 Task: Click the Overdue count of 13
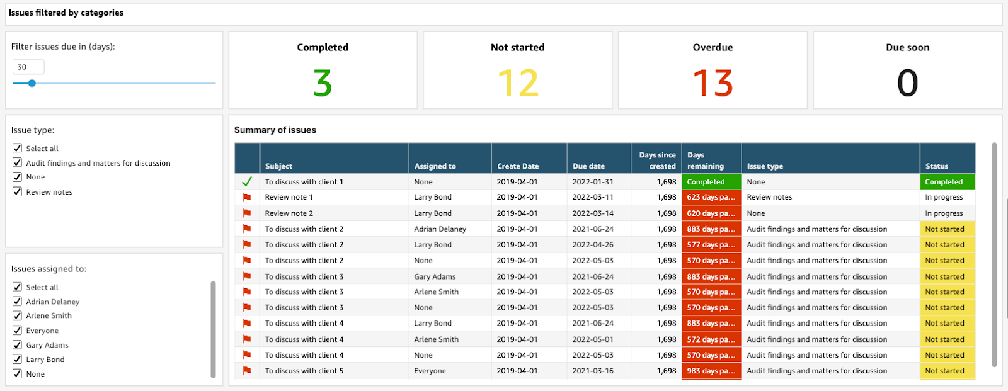tap(713, 83)
